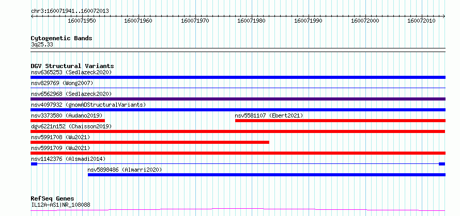Click the black cytogenetic band line for 3q25.33
460x216 pixels.
238,50
